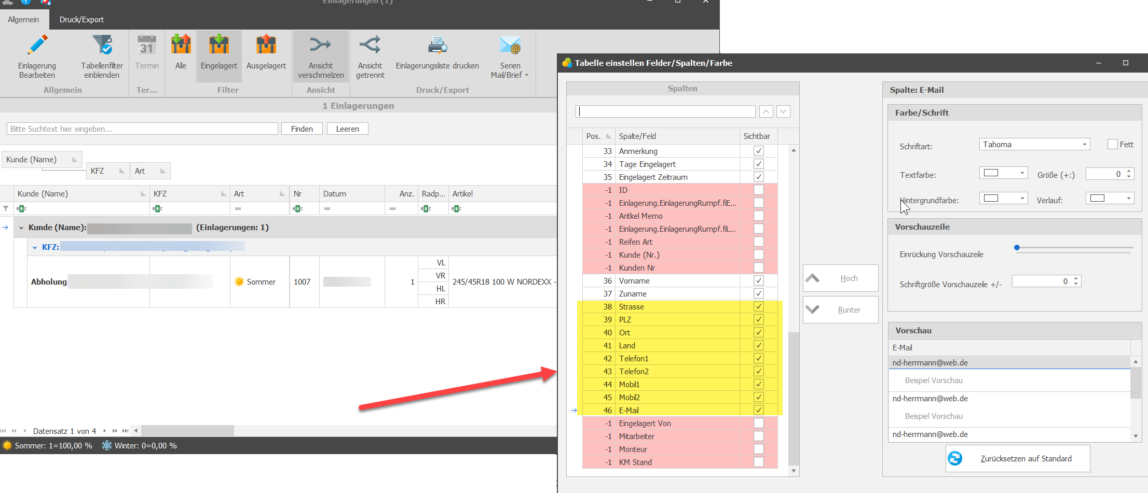Click the Spalten search input field

point(666,111)
